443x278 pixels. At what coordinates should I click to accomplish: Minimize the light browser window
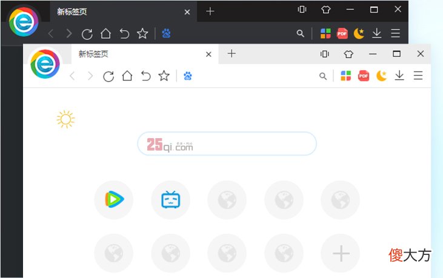pyautogui.click(x=373, y=54)
